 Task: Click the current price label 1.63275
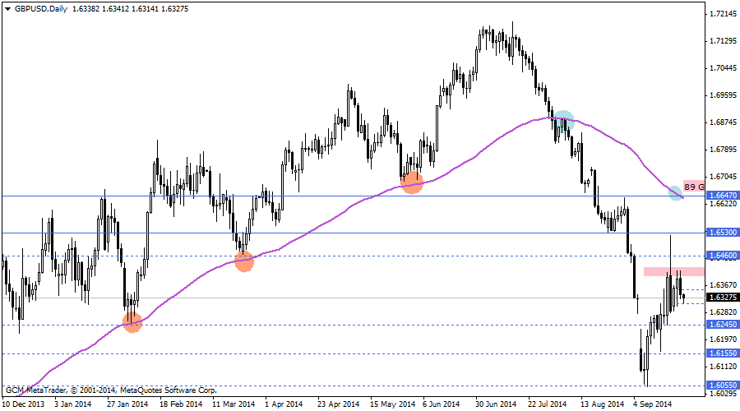point(722,298)
